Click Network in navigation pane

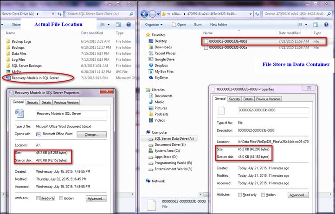158,181
